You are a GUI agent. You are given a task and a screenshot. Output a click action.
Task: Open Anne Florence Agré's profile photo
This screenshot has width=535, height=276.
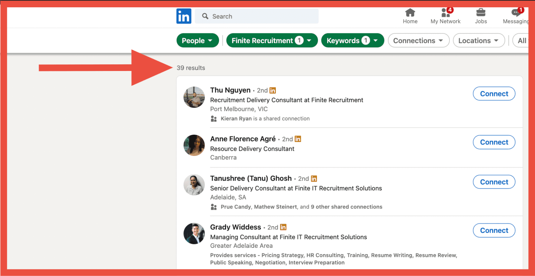coord(194,145)
